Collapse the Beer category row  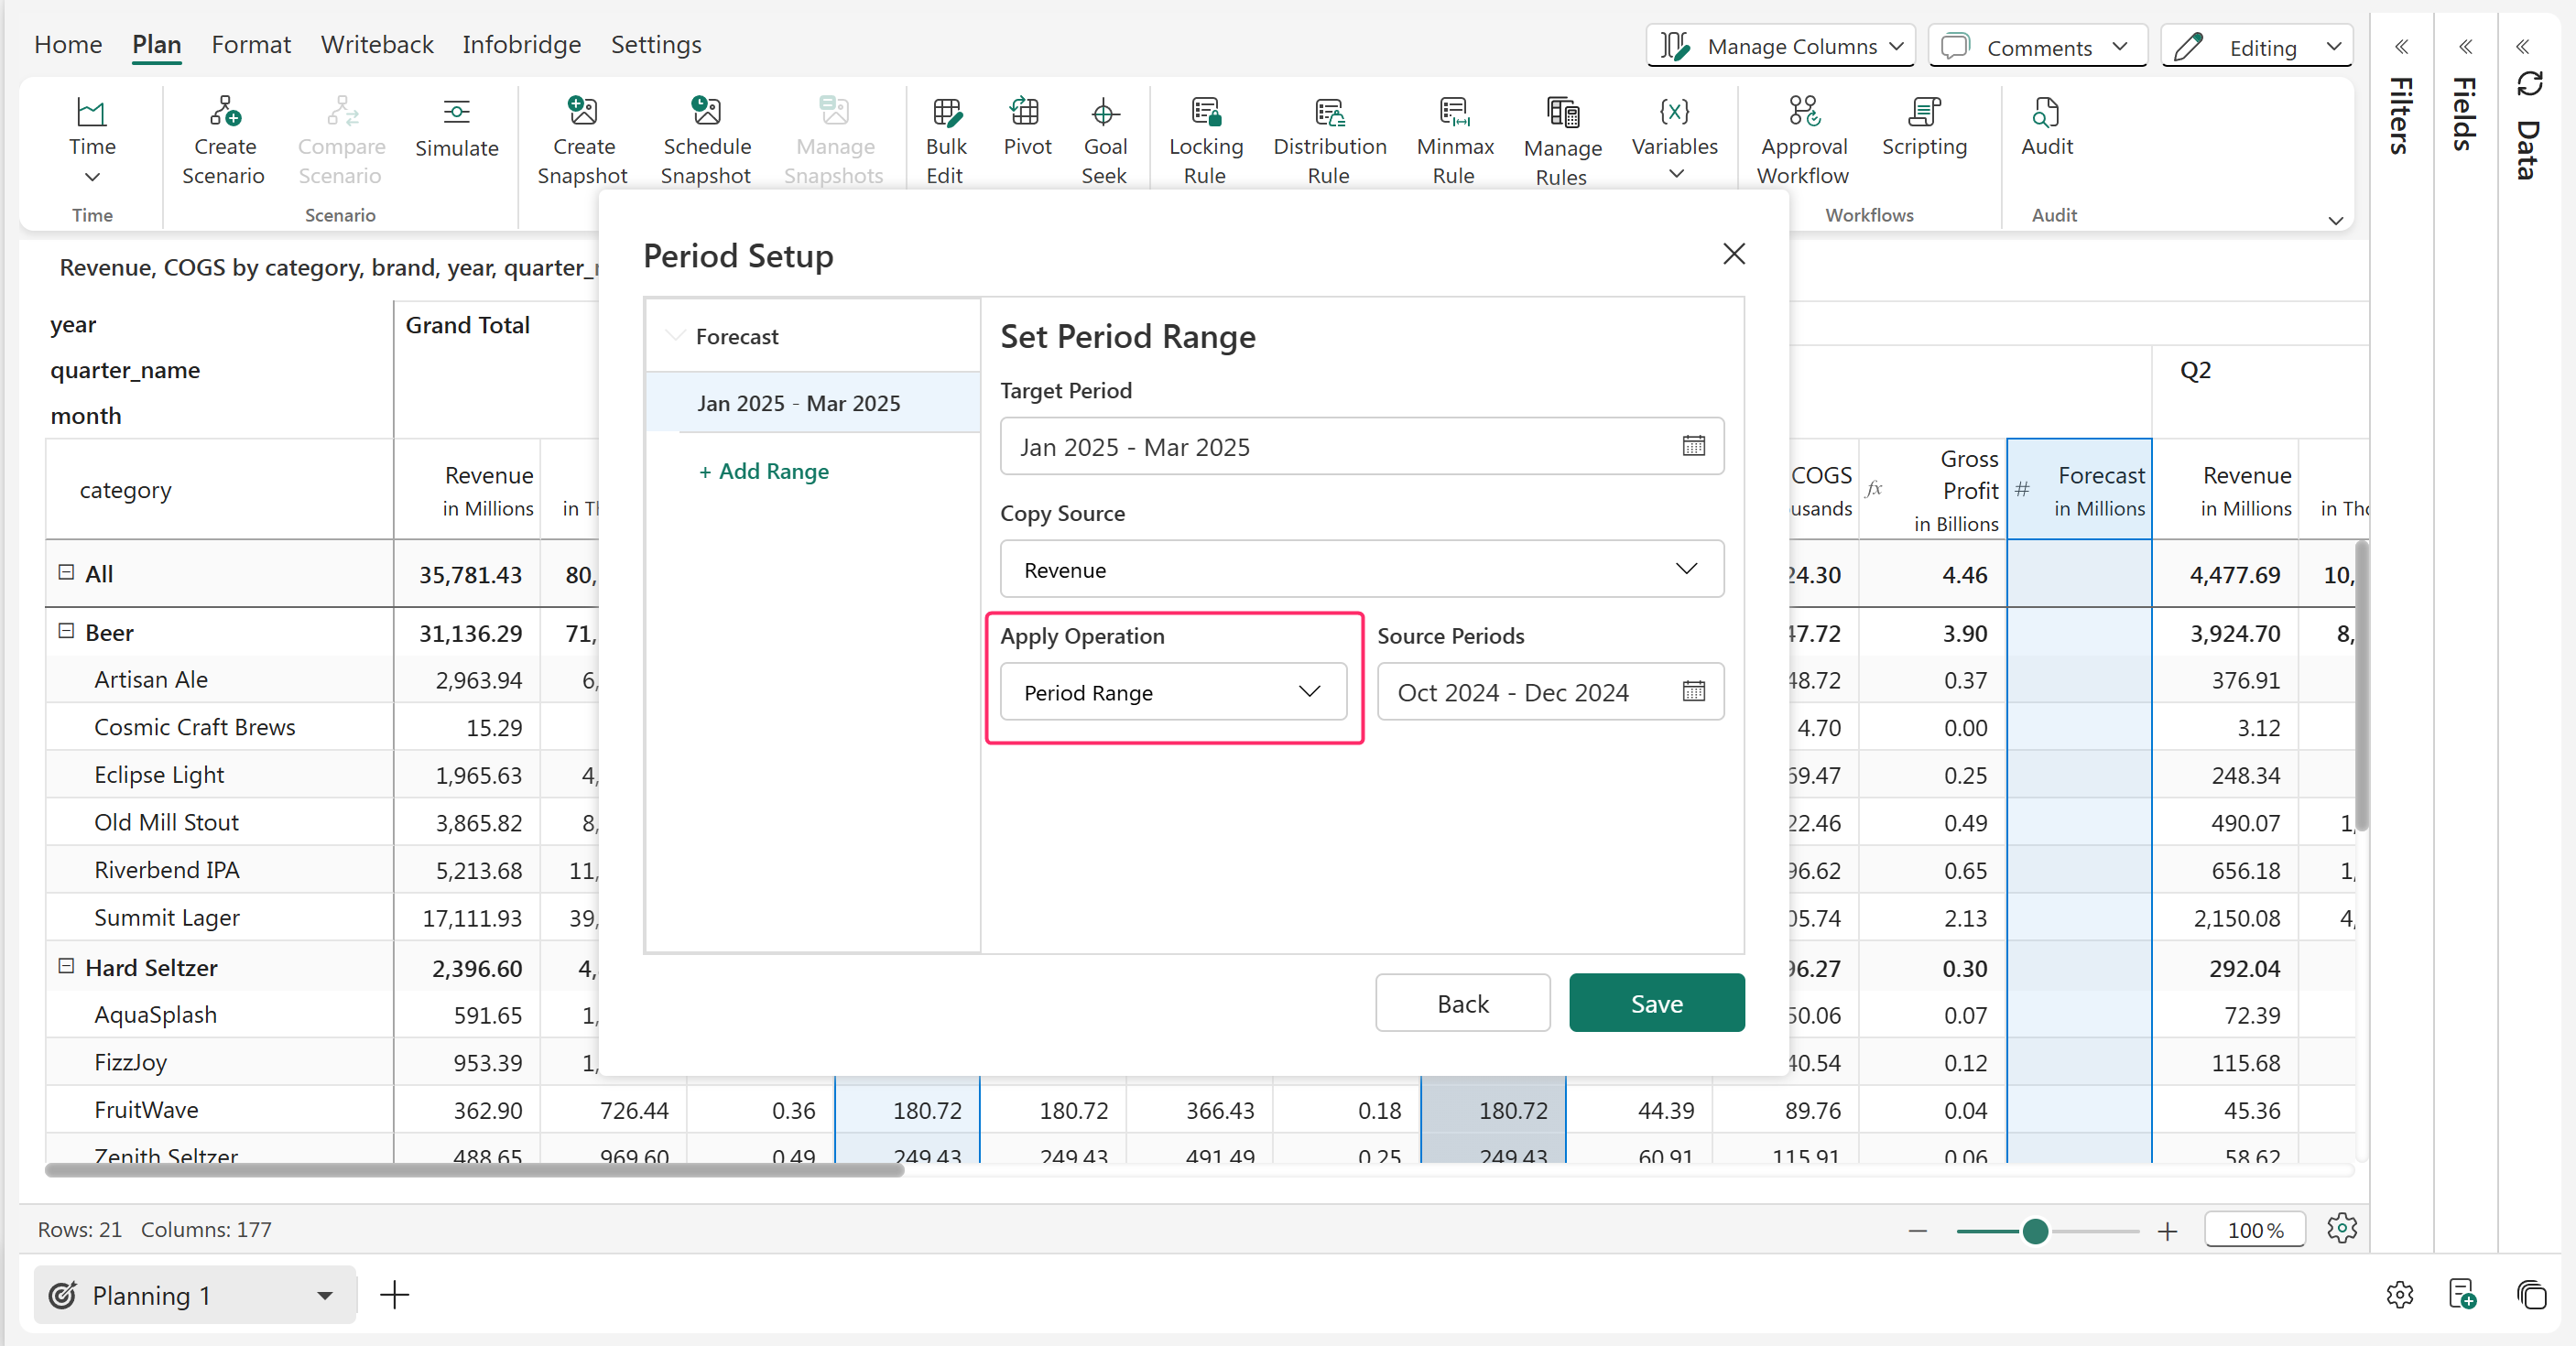(66, 631)
